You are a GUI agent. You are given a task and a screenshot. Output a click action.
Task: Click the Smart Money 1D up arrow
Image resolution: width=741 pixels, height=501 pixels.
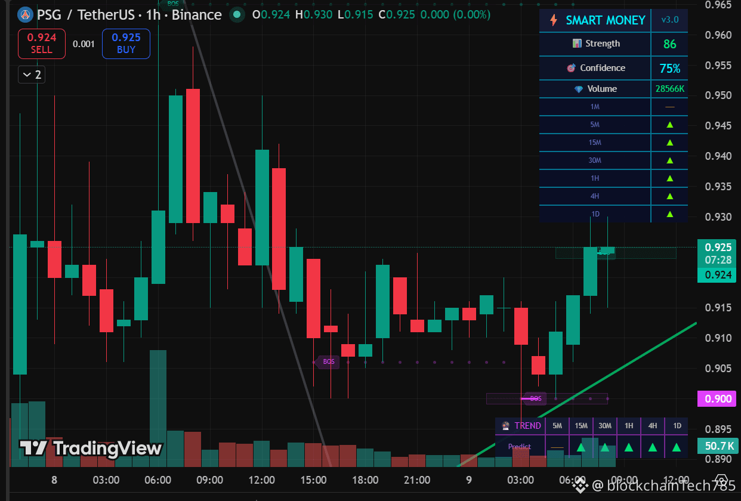(669, 214)
